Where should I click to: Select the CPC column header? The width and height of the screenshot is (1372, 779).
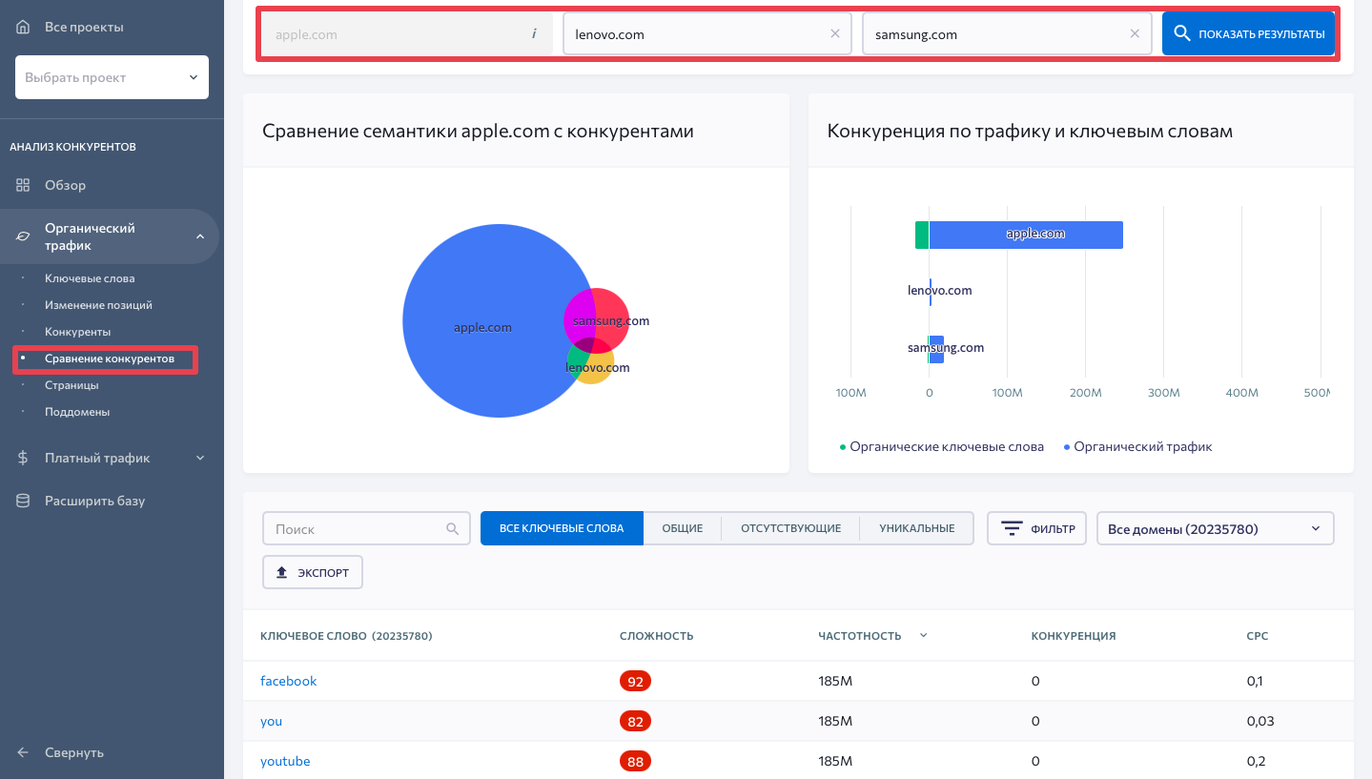[1258, 635]
